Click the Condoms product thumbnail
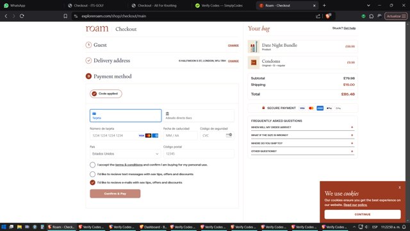This screenshot has width=410, height=231. point(254,62)
